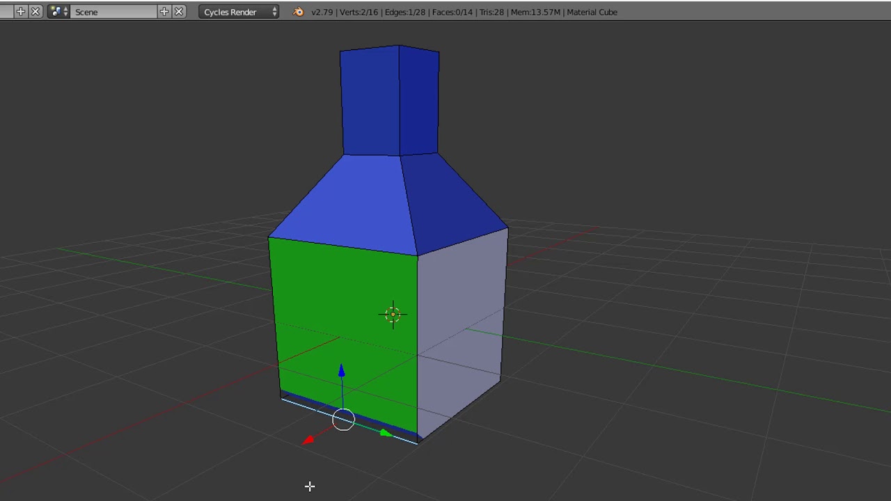Click the Material Cube object name text
This screenshot has width=891, height=501.
click(x=592, y=12)
